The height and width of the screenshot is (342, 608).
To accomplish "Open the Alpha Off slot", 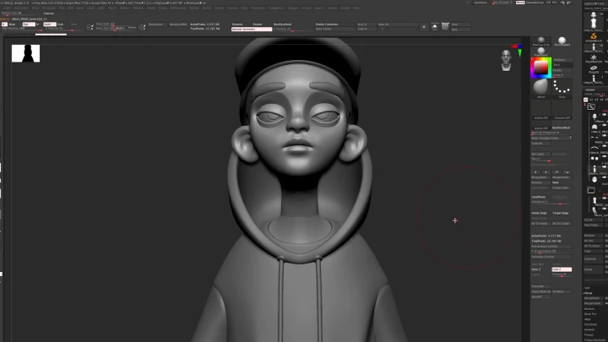I will pos(541,110).
